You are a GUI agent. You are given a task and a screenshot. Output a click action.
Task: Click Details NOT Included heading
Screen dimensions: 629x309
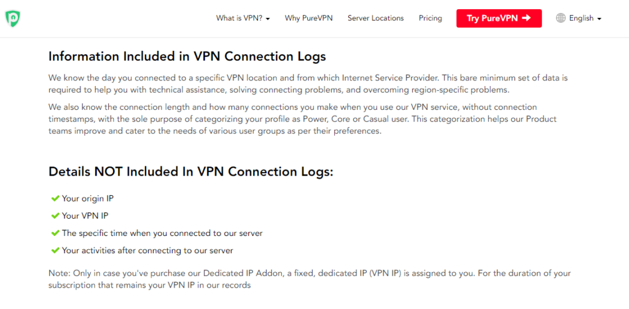coord(191,172)
